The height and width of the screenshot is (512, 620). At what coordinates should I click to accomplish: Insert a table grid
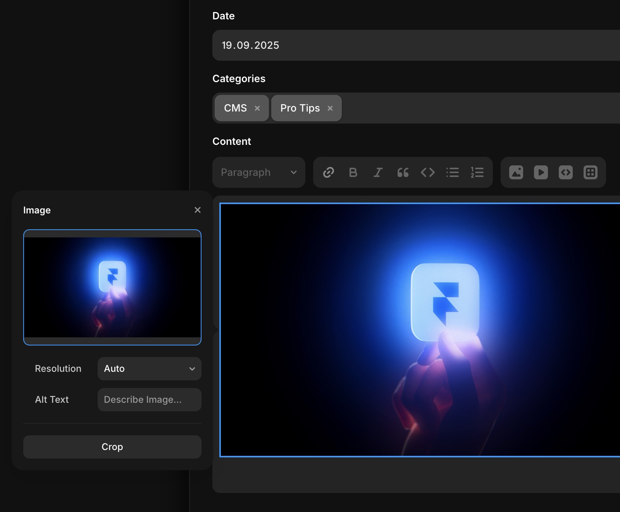(x=591, y=172)
